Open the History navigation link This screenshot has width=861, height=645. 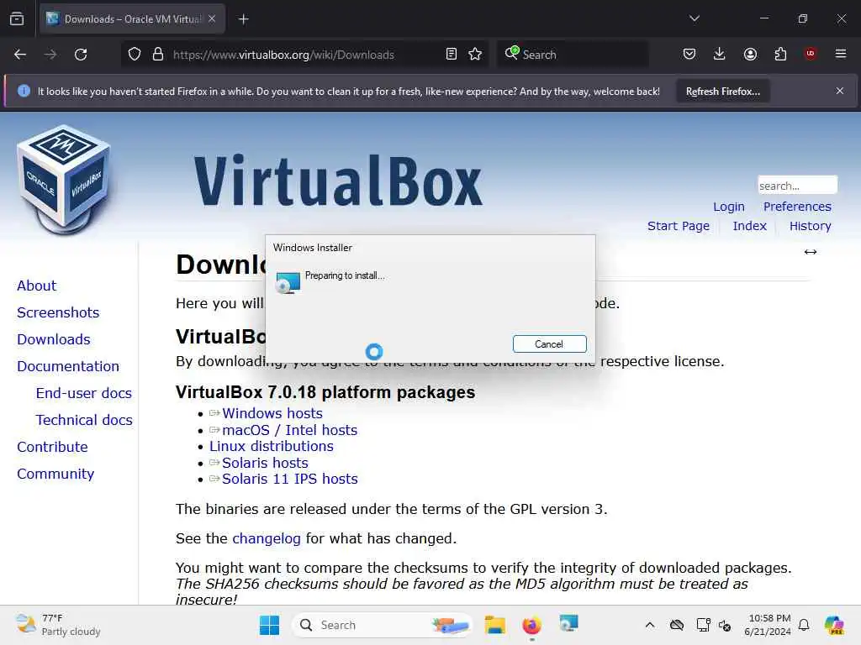[810, 226]
